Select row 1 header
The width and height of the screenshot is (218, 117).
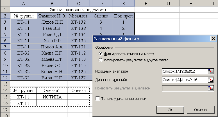point(5,10)
